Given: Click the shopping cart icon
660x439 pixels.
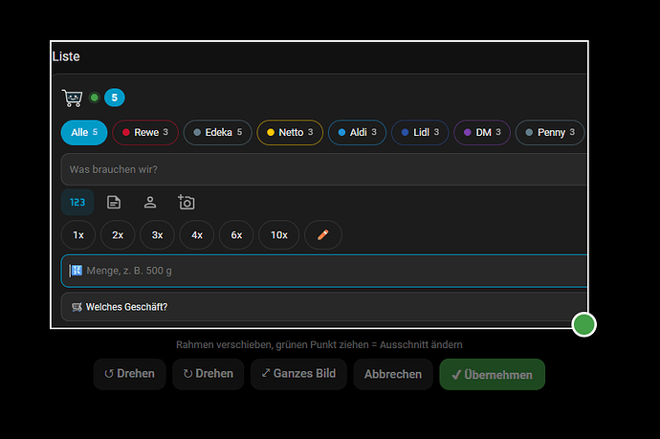Looking at the screenshot, I should (72, 98).
